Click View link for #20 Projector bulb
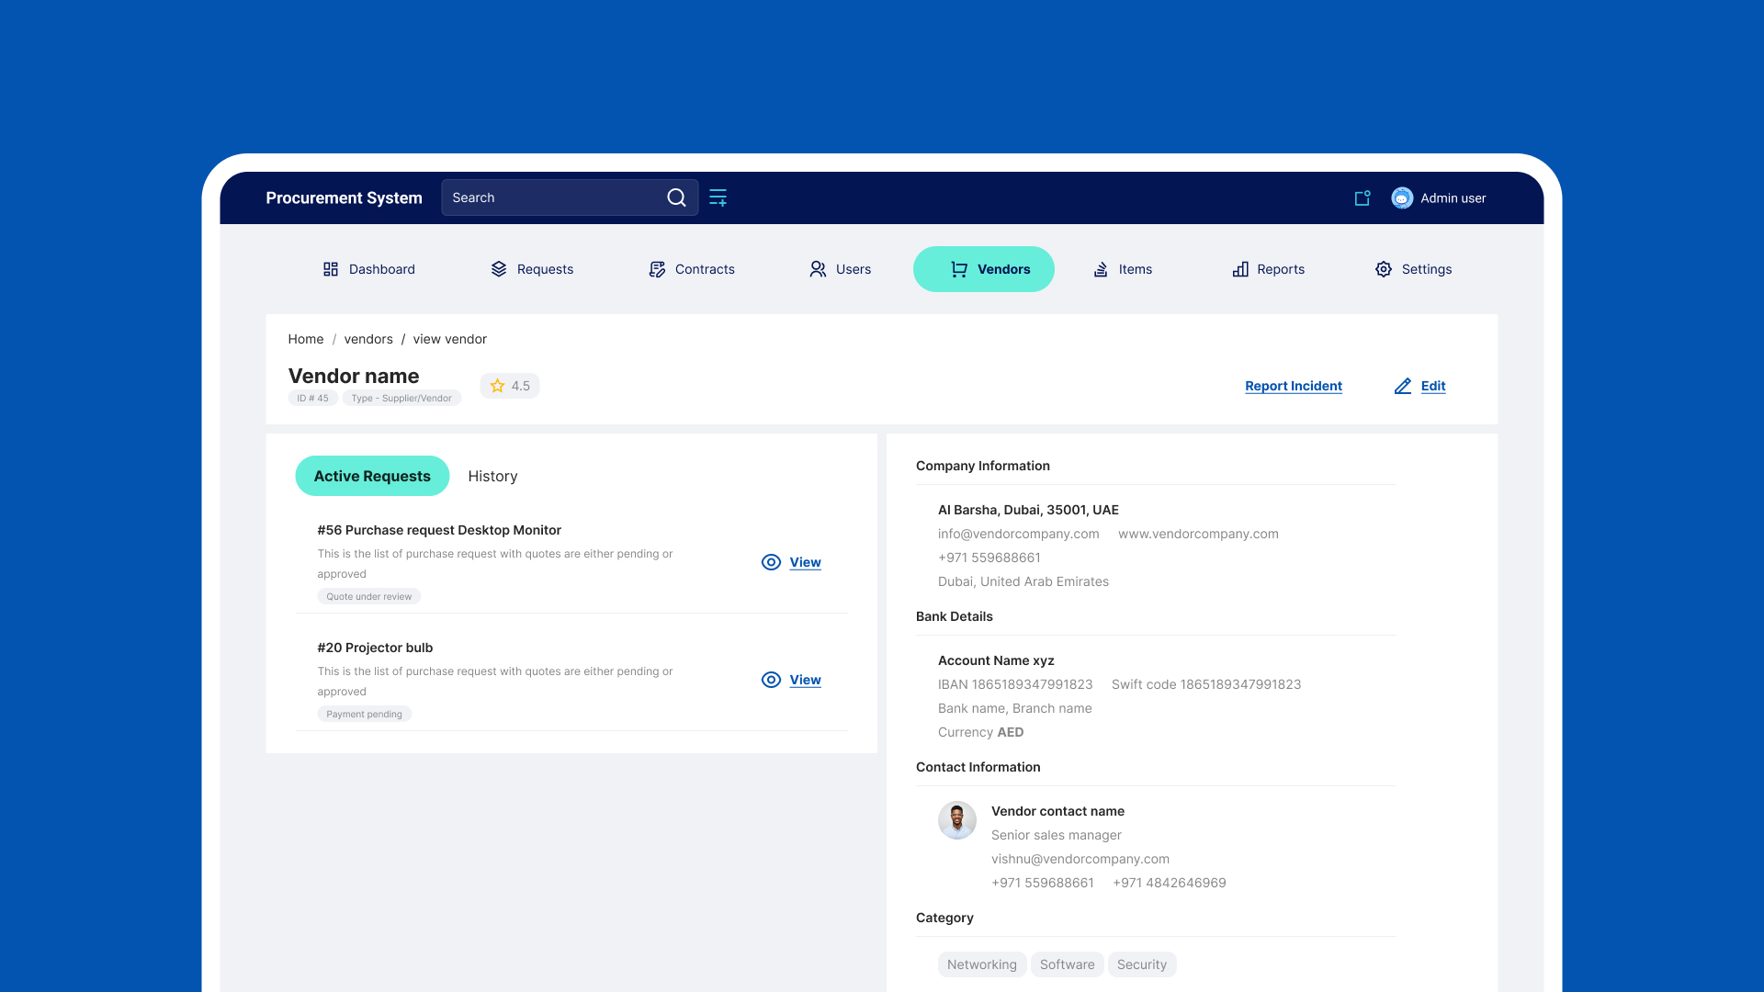Image resolution: width=1764 pixels, height=992 pixels. [x=805, y=680]
